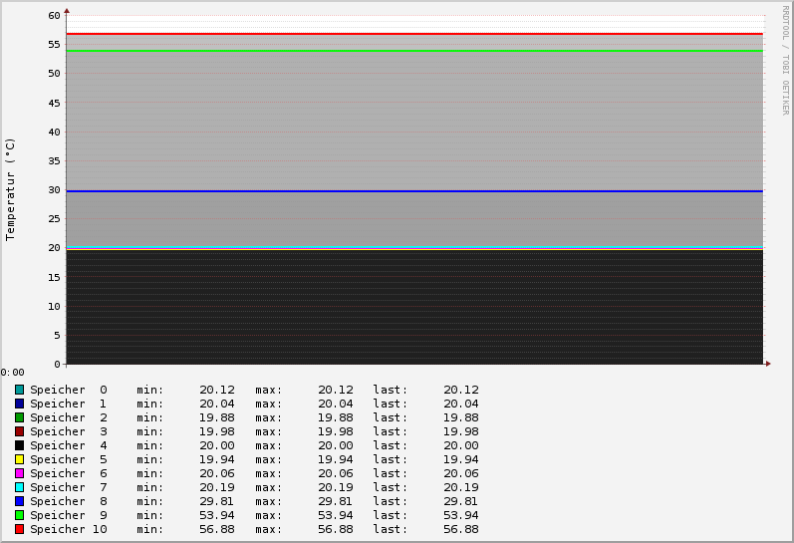Click the teal Speicher 0 legend swatch
This screenshot has height=543, width=794.
19,390
